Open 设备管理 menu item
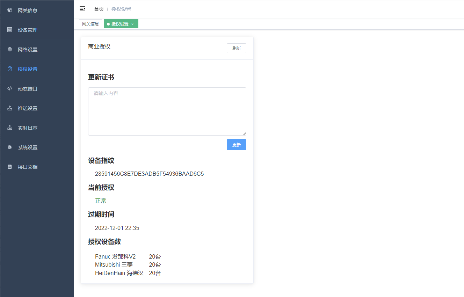 pos(28,30)
